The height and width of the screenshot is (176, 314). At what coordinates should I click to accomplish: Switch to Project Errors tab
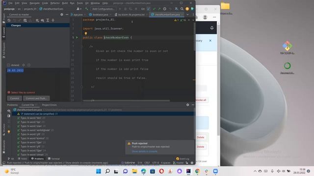point(49,105)
